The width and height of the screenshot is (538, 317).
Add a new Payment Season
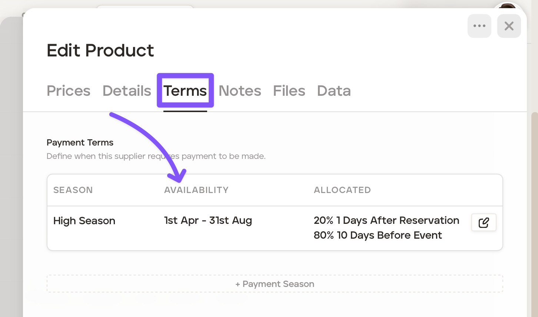[x=275, y=284]
